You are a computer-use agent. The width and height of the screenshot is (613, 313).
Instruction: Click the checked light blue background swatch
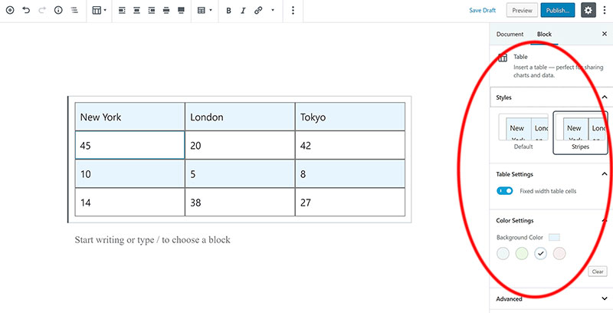[x=540, y=253]
